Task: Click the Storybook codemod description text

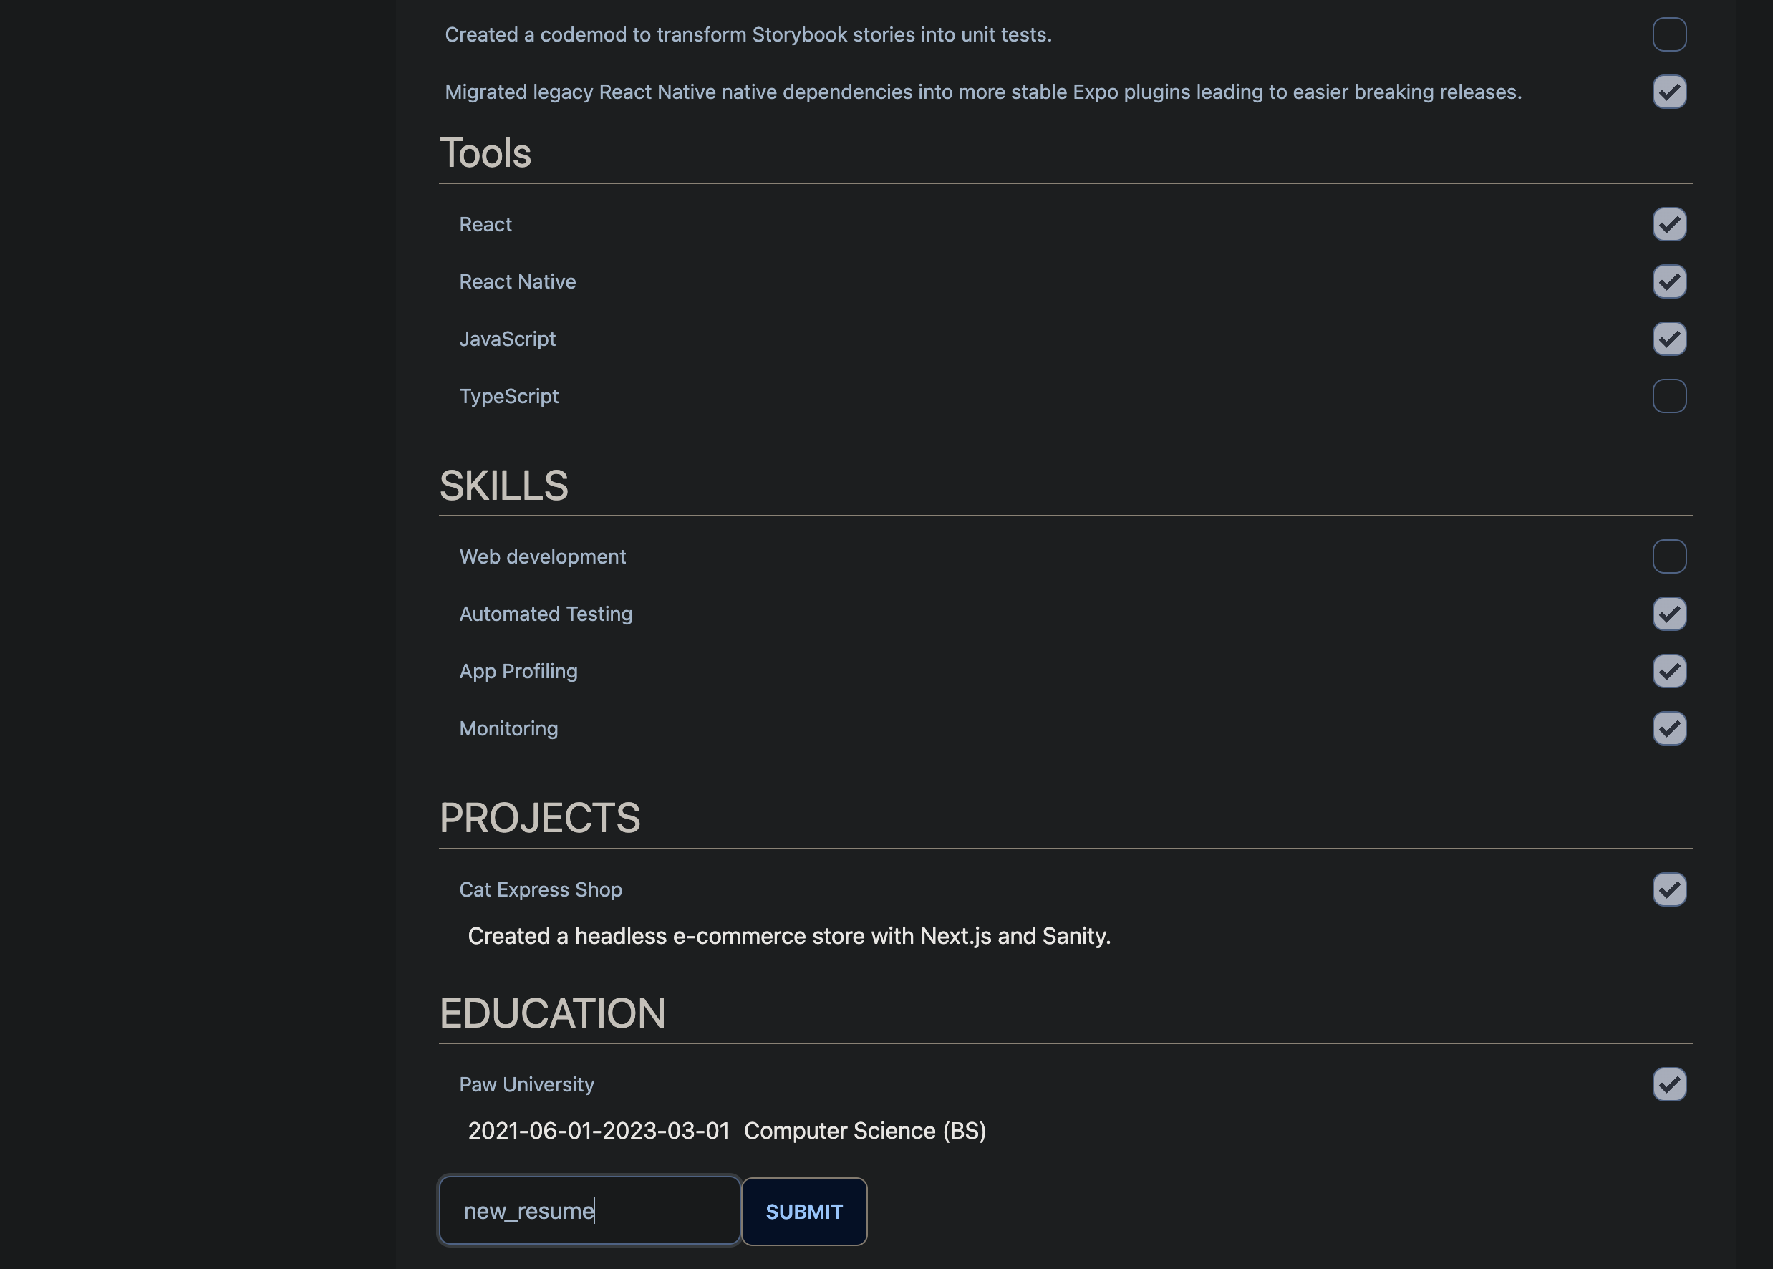Action: pyautogui.click(x=748, y=34)
